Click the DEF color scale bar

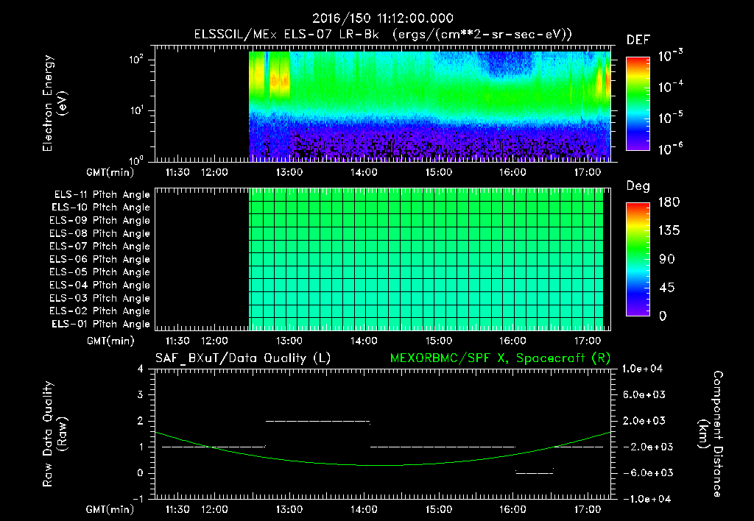pyautogui.click(x=638, y=103)
